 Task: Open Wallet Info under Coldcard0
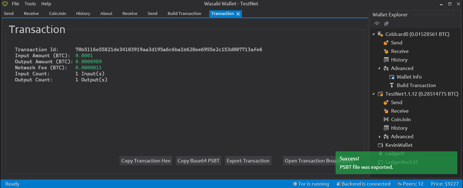click(409, 77)
